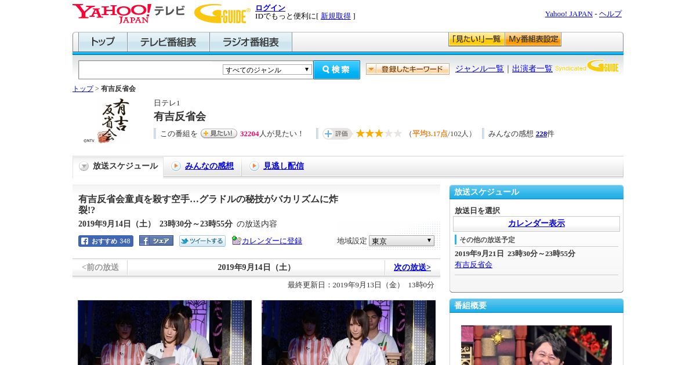The image size is (696, 365).
Task: Expand the 地域設定 東京 dropdown
Action: click(401, 240)
